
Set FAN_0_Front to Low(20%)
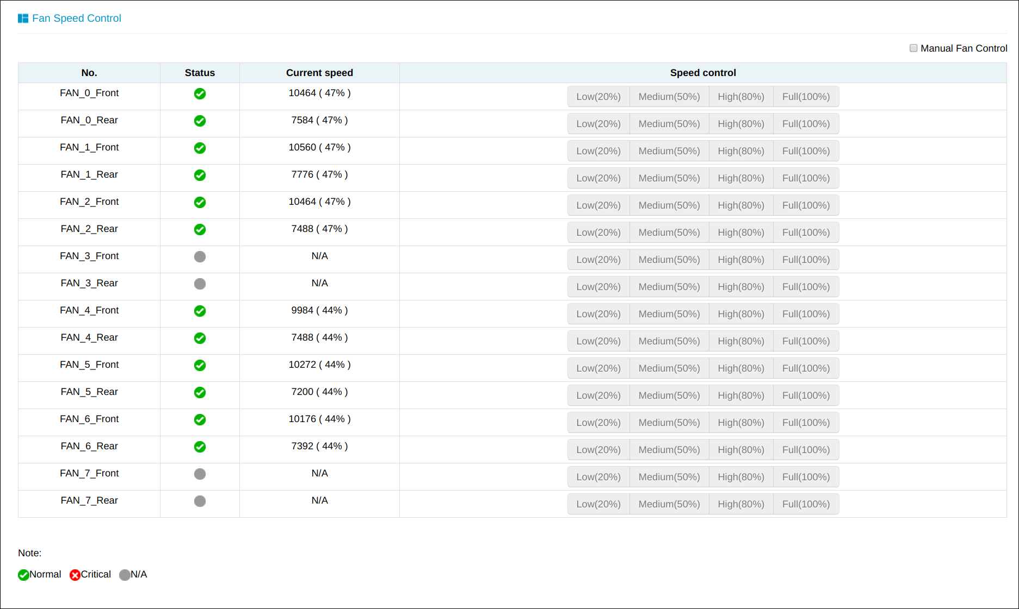pos(598,97)
